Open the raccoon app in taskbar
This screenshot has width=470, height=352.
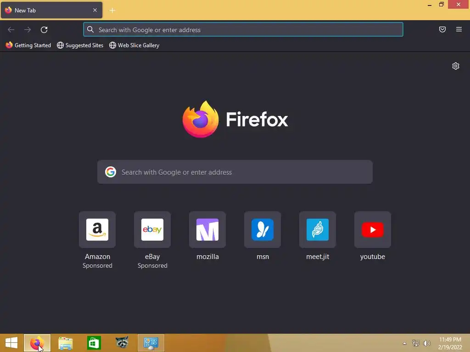pyautogui.click(x=122, y=343)
